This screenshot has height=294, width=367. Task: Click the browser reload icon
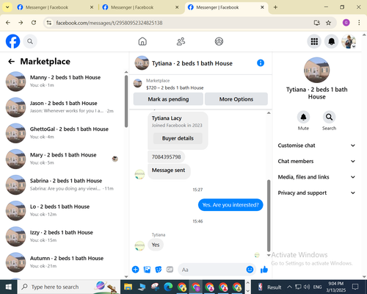coord(34,23)
